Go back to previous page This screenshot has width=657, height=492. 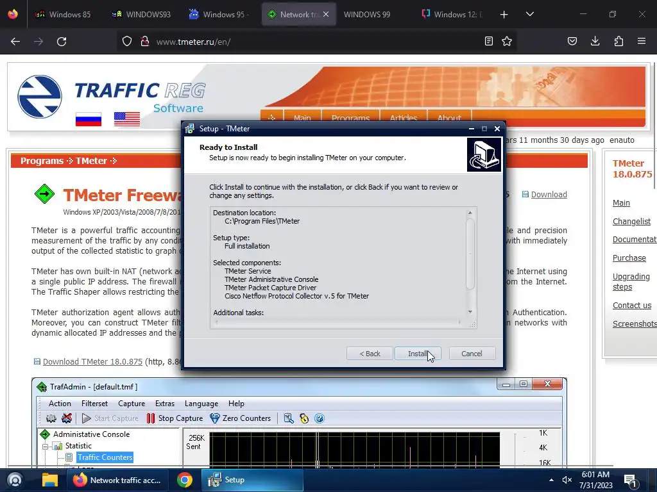pos(15,42)
